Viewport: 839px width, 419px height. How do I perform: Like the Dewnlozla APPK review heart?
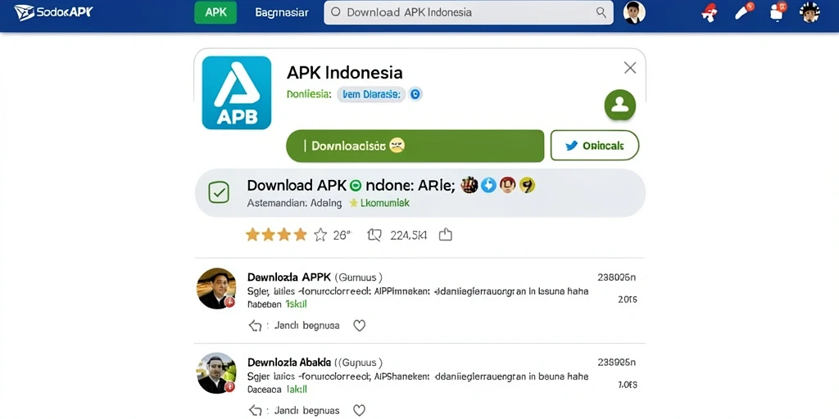coord(360,326)
